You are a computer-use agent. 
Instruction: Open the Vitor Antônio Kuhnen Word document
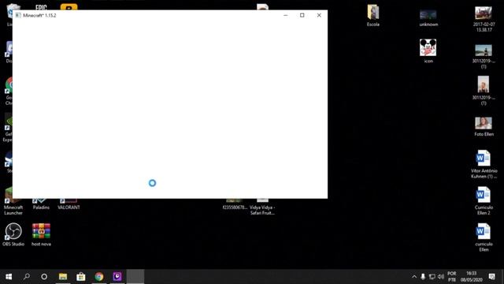point(484,164)
